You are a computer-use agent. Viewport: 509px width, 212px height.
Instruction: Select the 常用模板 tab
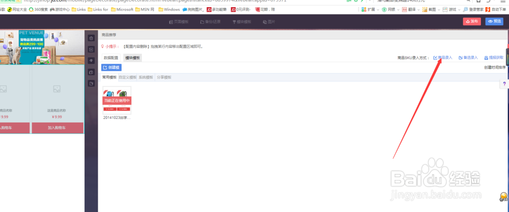point(109,77)
